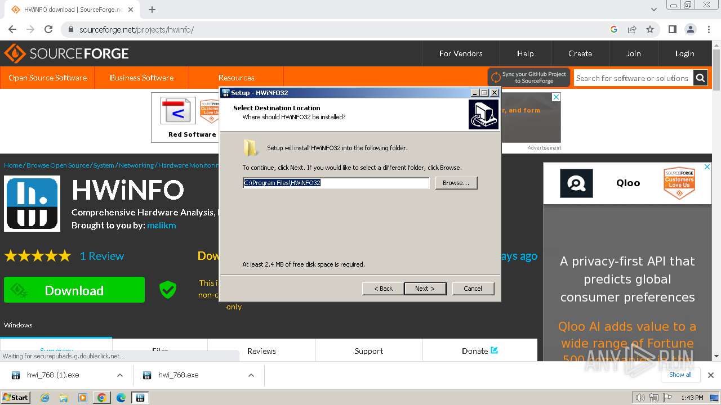Toggle the browser side panel icon

coord(672,29)
